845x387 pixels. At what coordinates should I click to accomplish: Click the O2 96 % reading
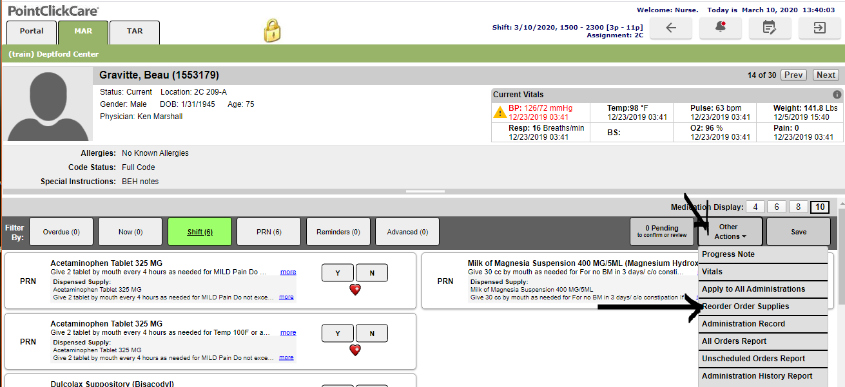[706, 128]
